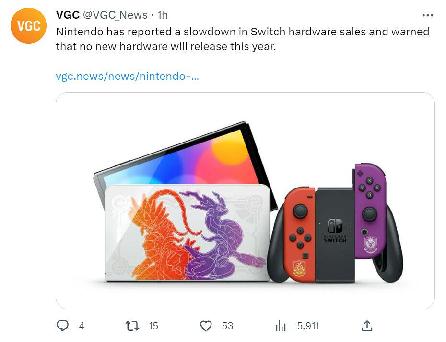Screen dimensions: 446x342
Task: Click the share upload icon
Action: 367,326
